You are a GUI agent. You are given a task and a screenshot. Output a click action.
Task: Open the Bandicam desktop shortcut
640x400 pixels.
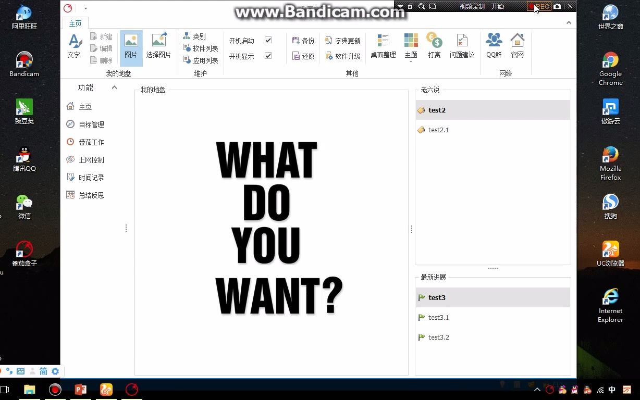coord(24,64)
